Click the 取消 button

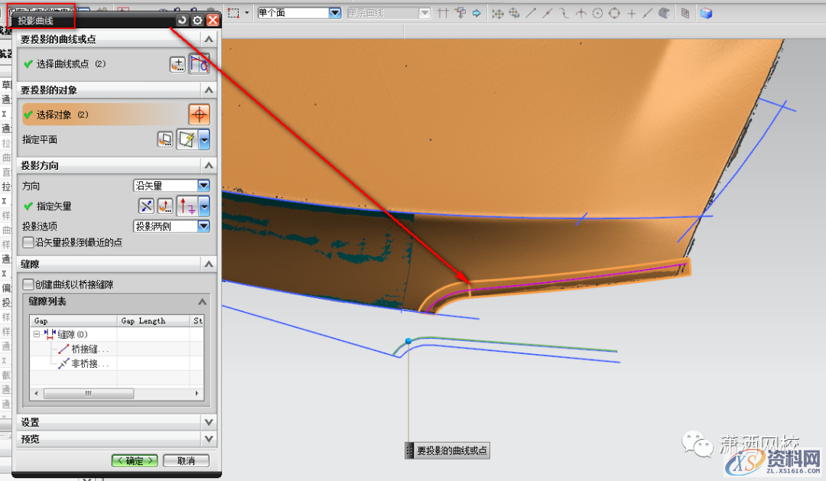(x=186, y=461)
